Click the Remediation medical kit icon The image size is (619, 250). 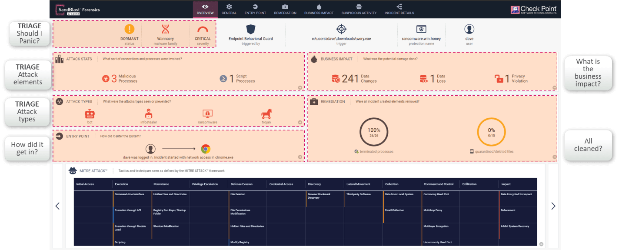coord(314,101)
